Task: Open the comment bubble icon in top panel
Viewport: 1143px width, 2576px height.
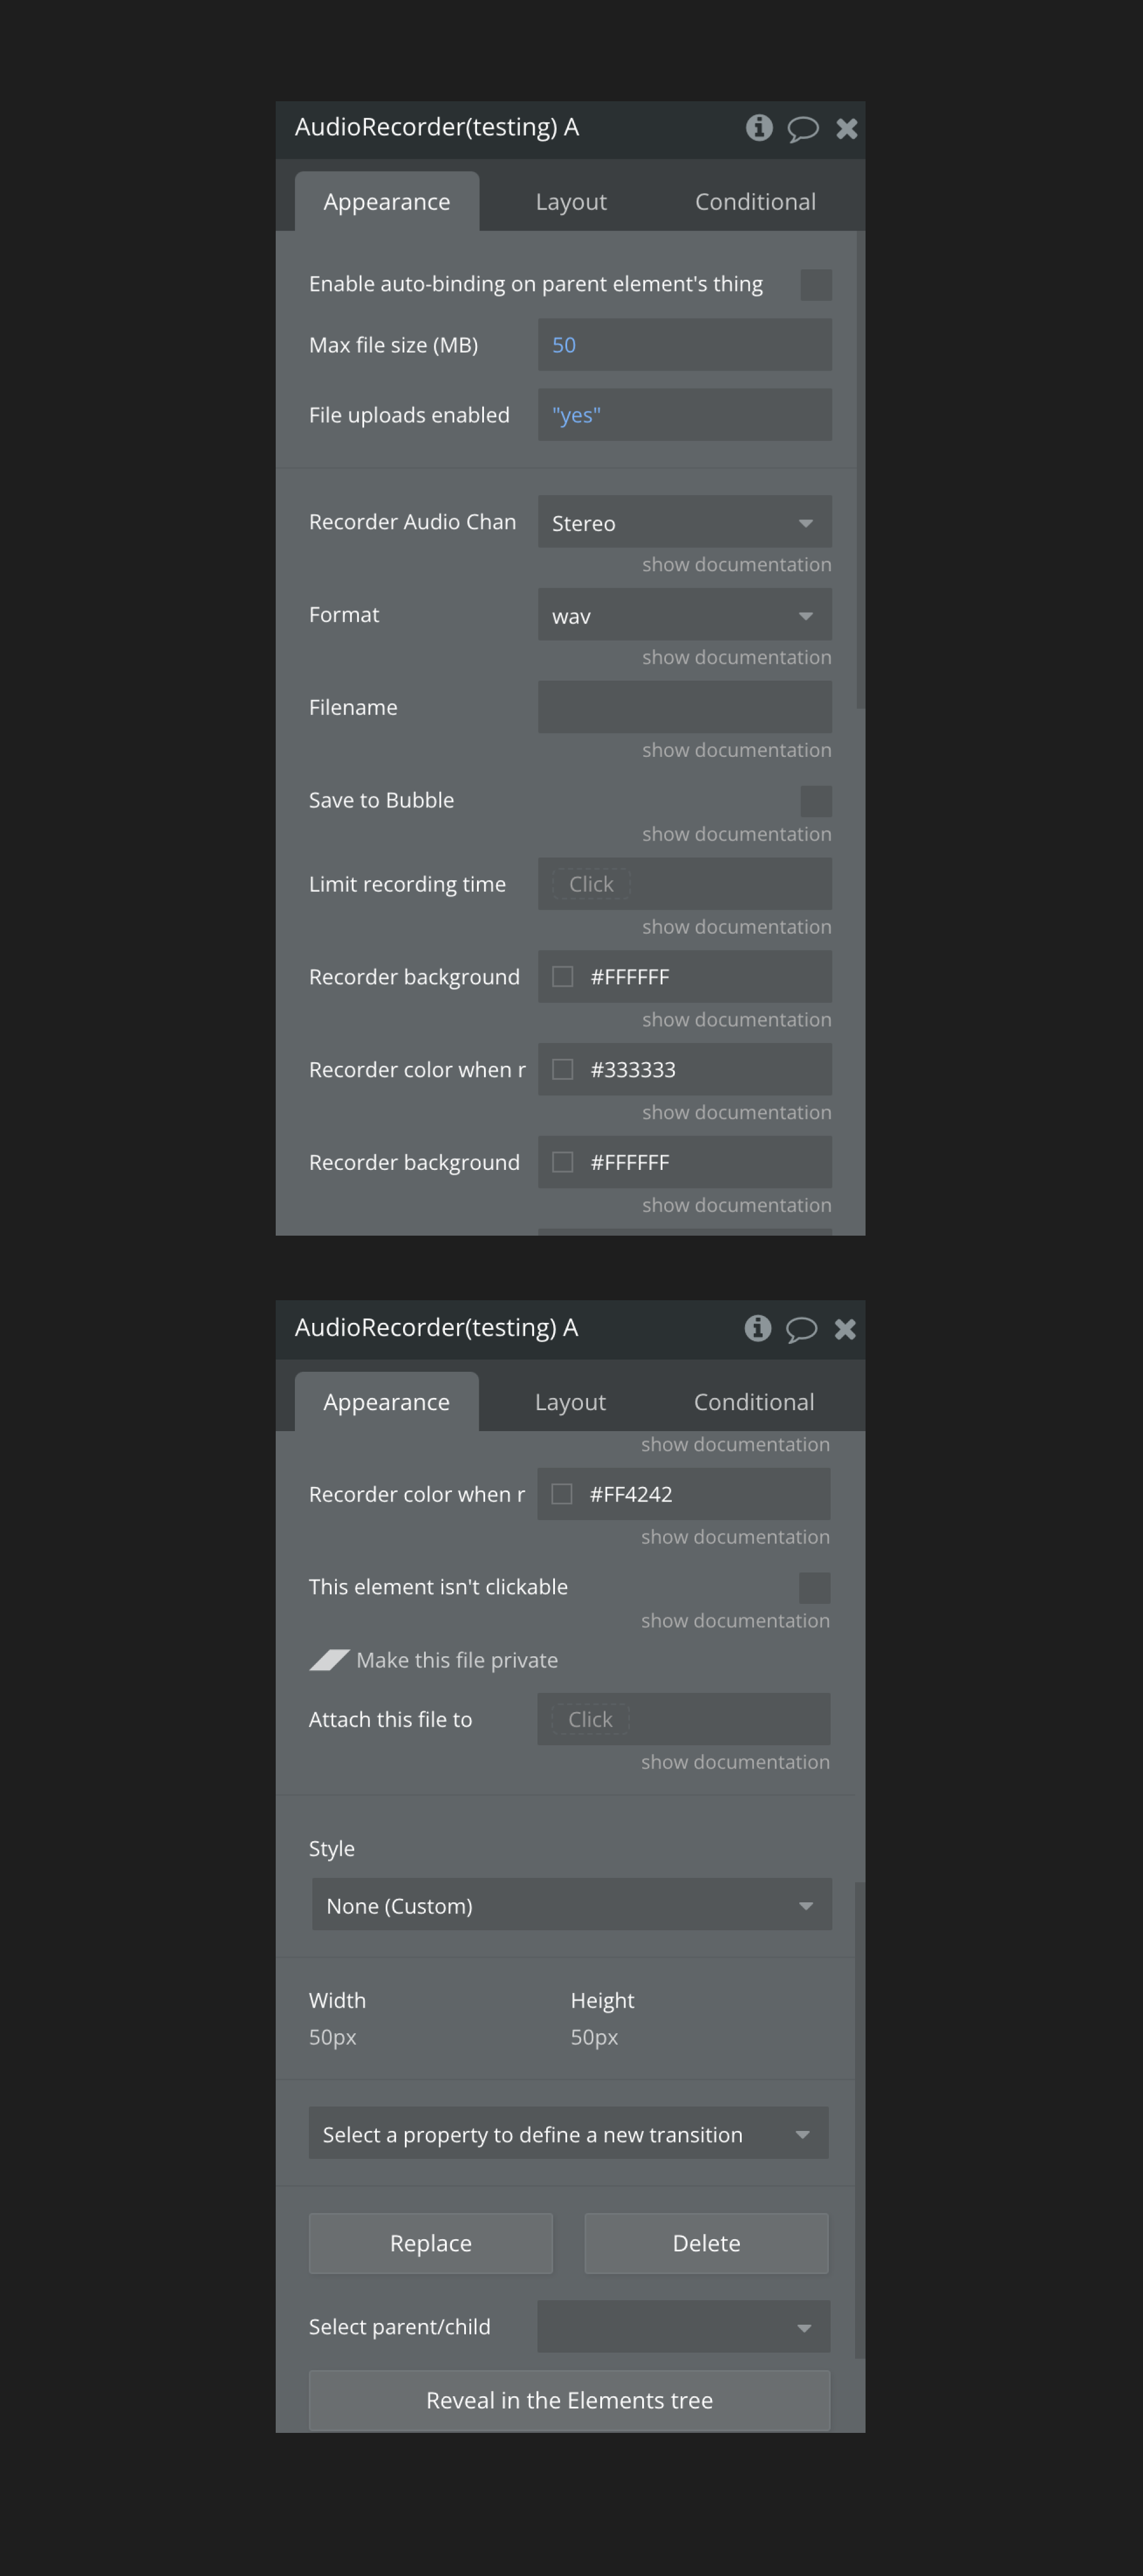Action: [802, 129]
